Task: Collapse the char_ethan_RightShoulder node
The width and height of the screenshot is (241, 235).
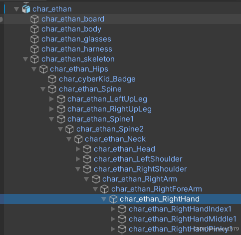Action: click(78, 169)
